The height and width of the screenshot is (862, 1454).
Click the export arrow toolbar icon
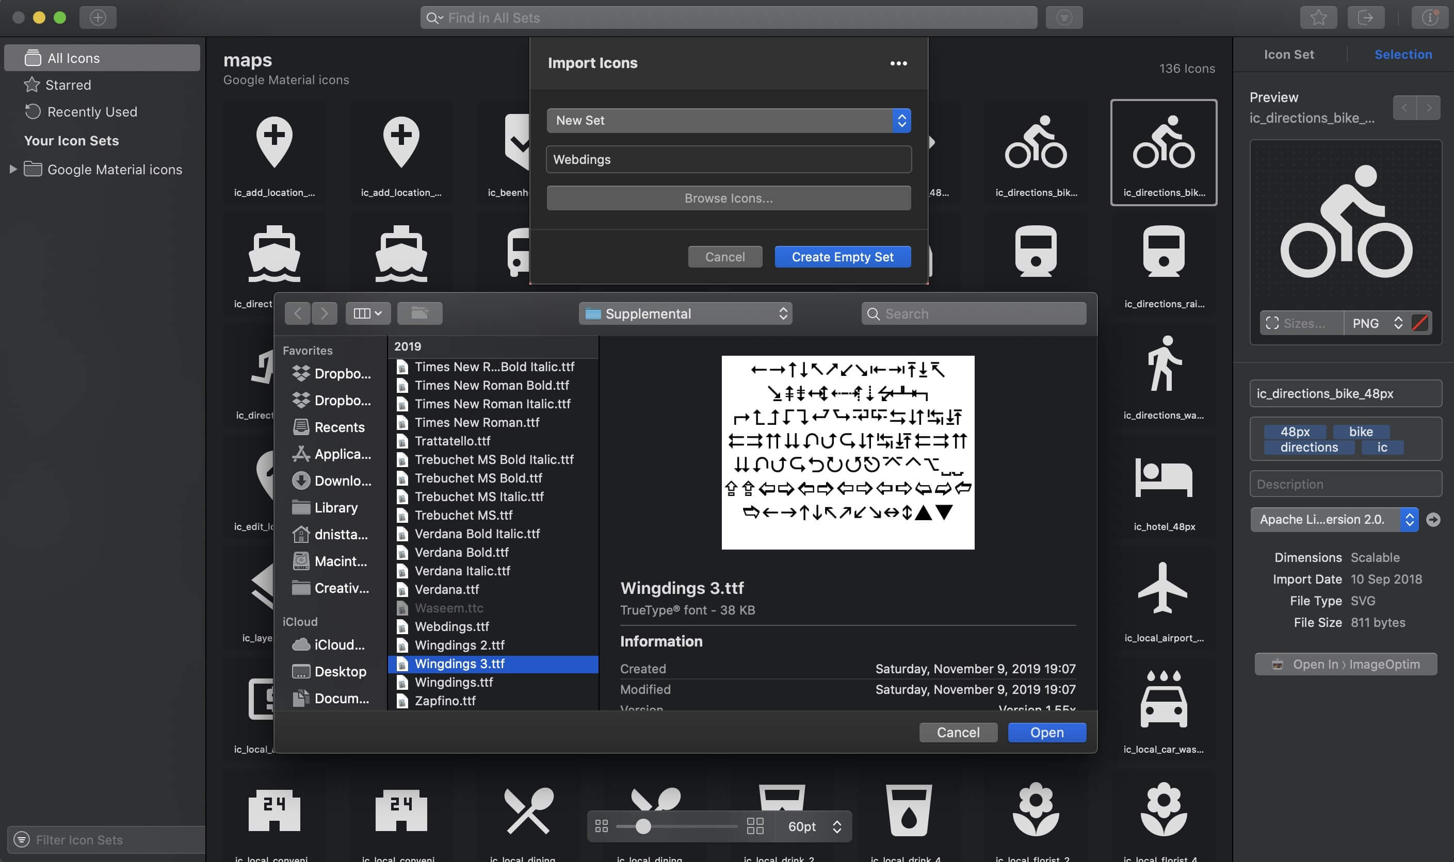pyautogui.click(x=1365, y=18)
